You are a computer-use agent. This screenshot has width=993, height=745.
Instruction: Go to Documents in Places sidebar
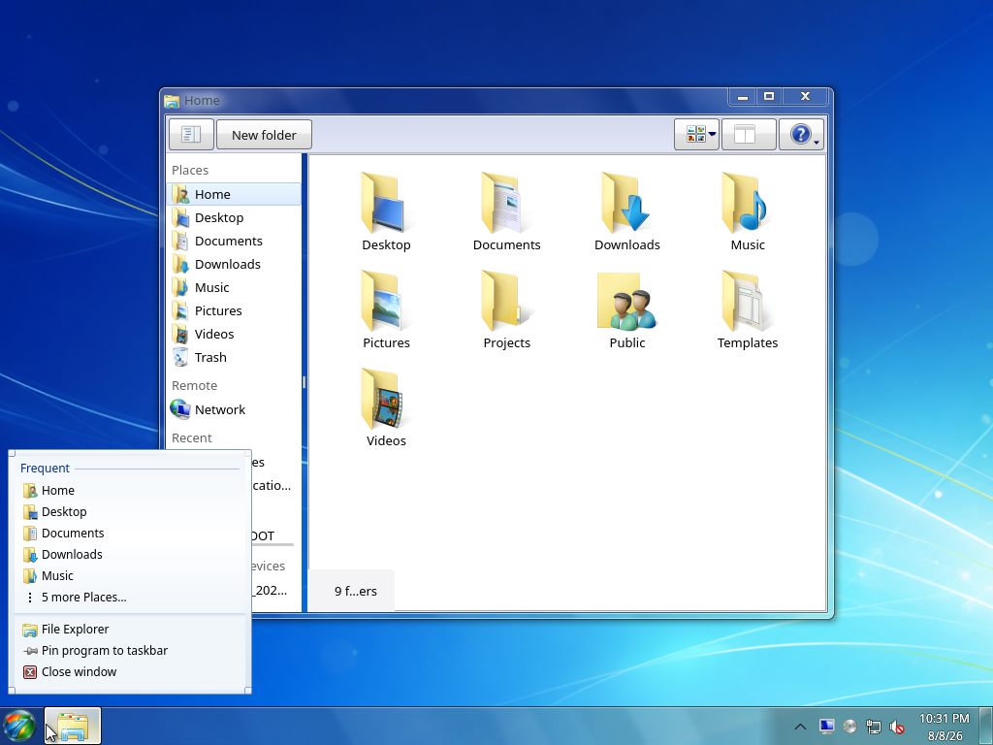pyautogui.click(x=234, y=242)
